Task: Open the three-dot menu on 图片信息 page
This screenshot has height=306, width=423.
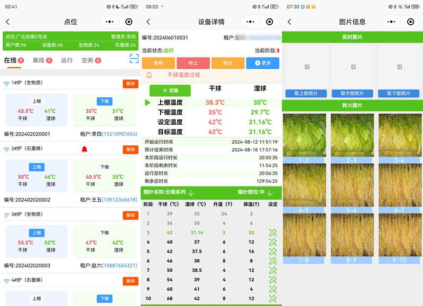Action: click(x=391, y=22)
